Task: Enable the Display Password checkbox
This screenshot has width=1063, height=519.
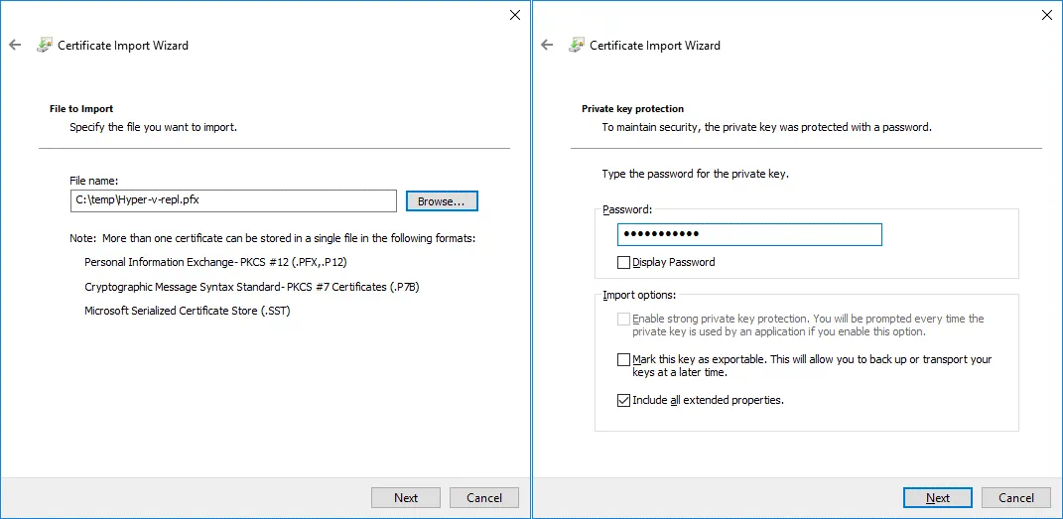Action: click(x=623, y=263)
